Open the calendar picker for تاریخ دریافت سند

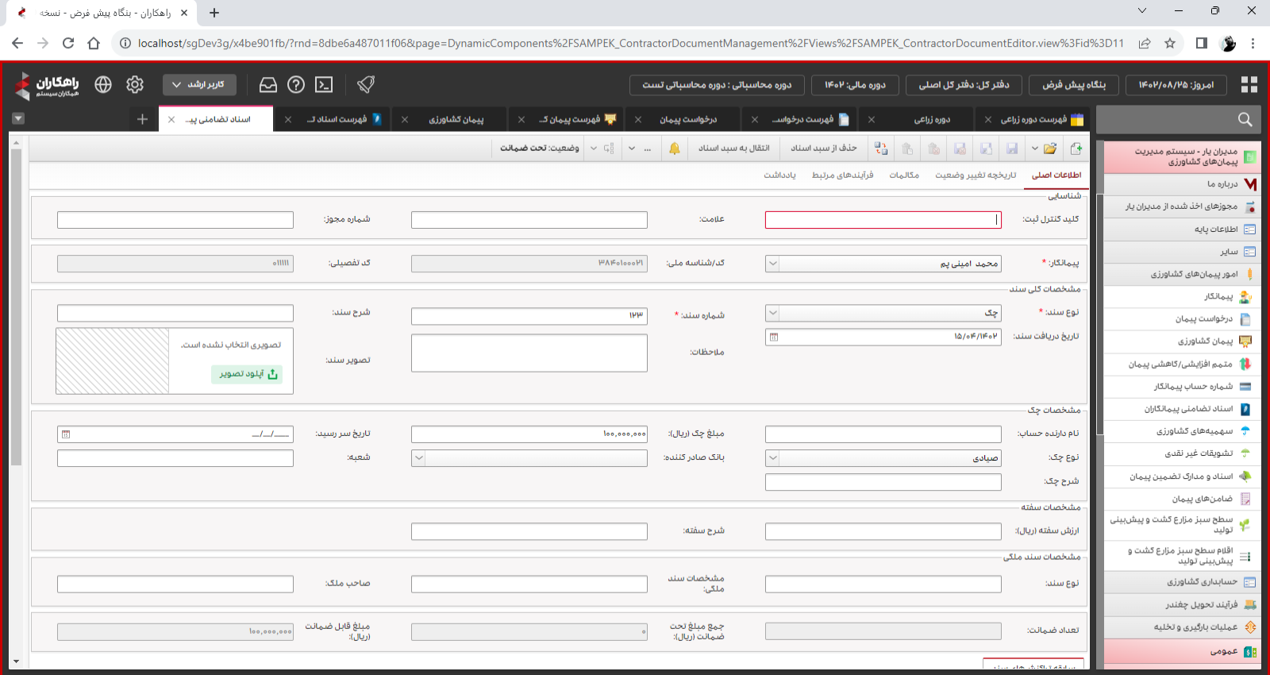point(774,337)
